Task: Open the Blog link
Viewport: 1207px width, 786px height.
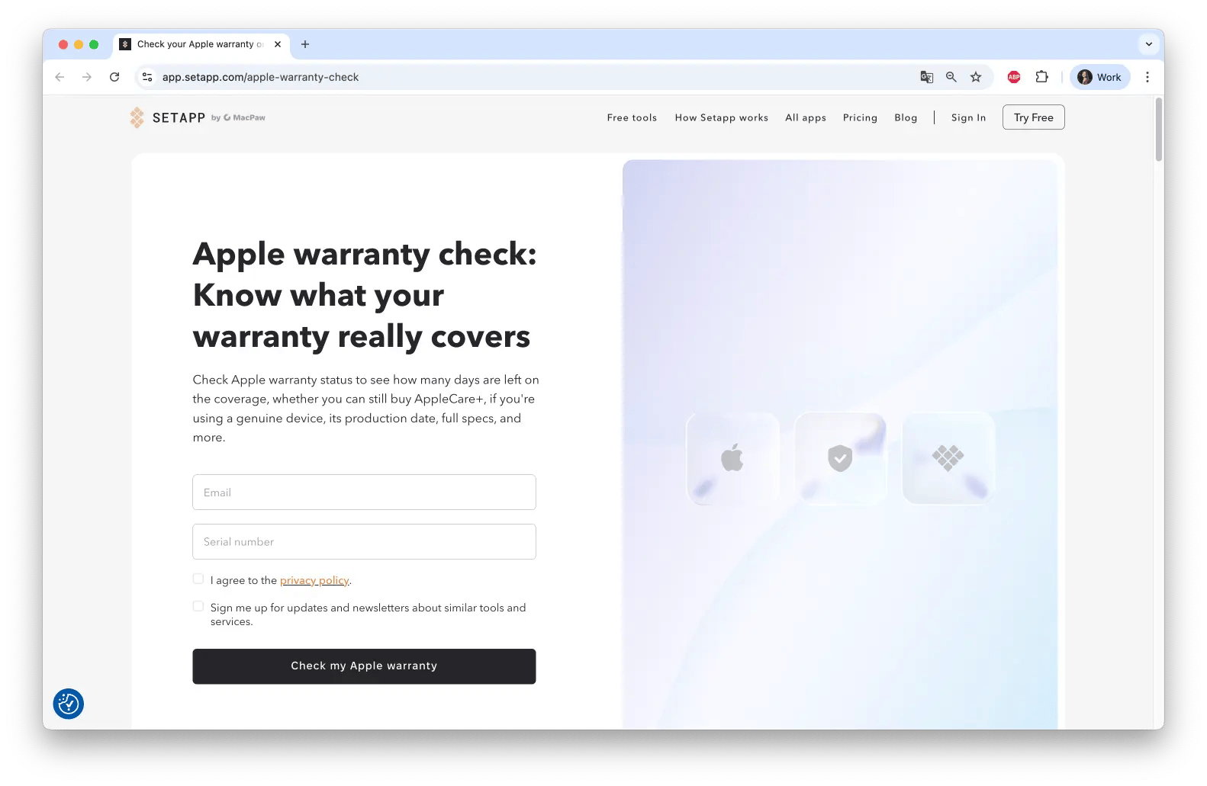Action: tap(906, 117)
